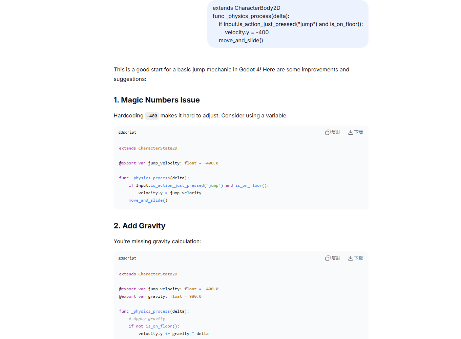Viewport: 461px width, 339px height.
Task: Click the inline code "-400" snippet
Action: (x=152, y=116)
